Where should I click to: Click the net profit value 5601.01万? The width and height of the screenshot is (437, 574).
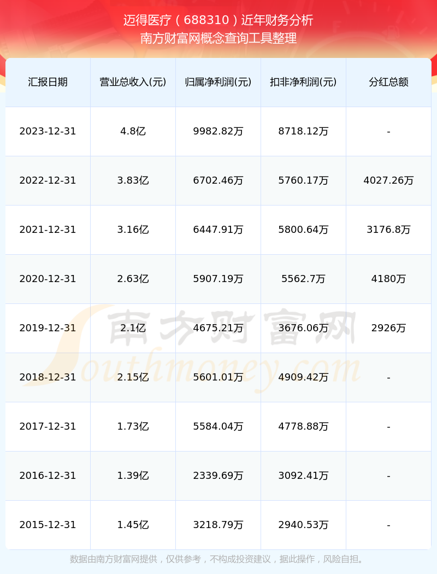point(218,377)
